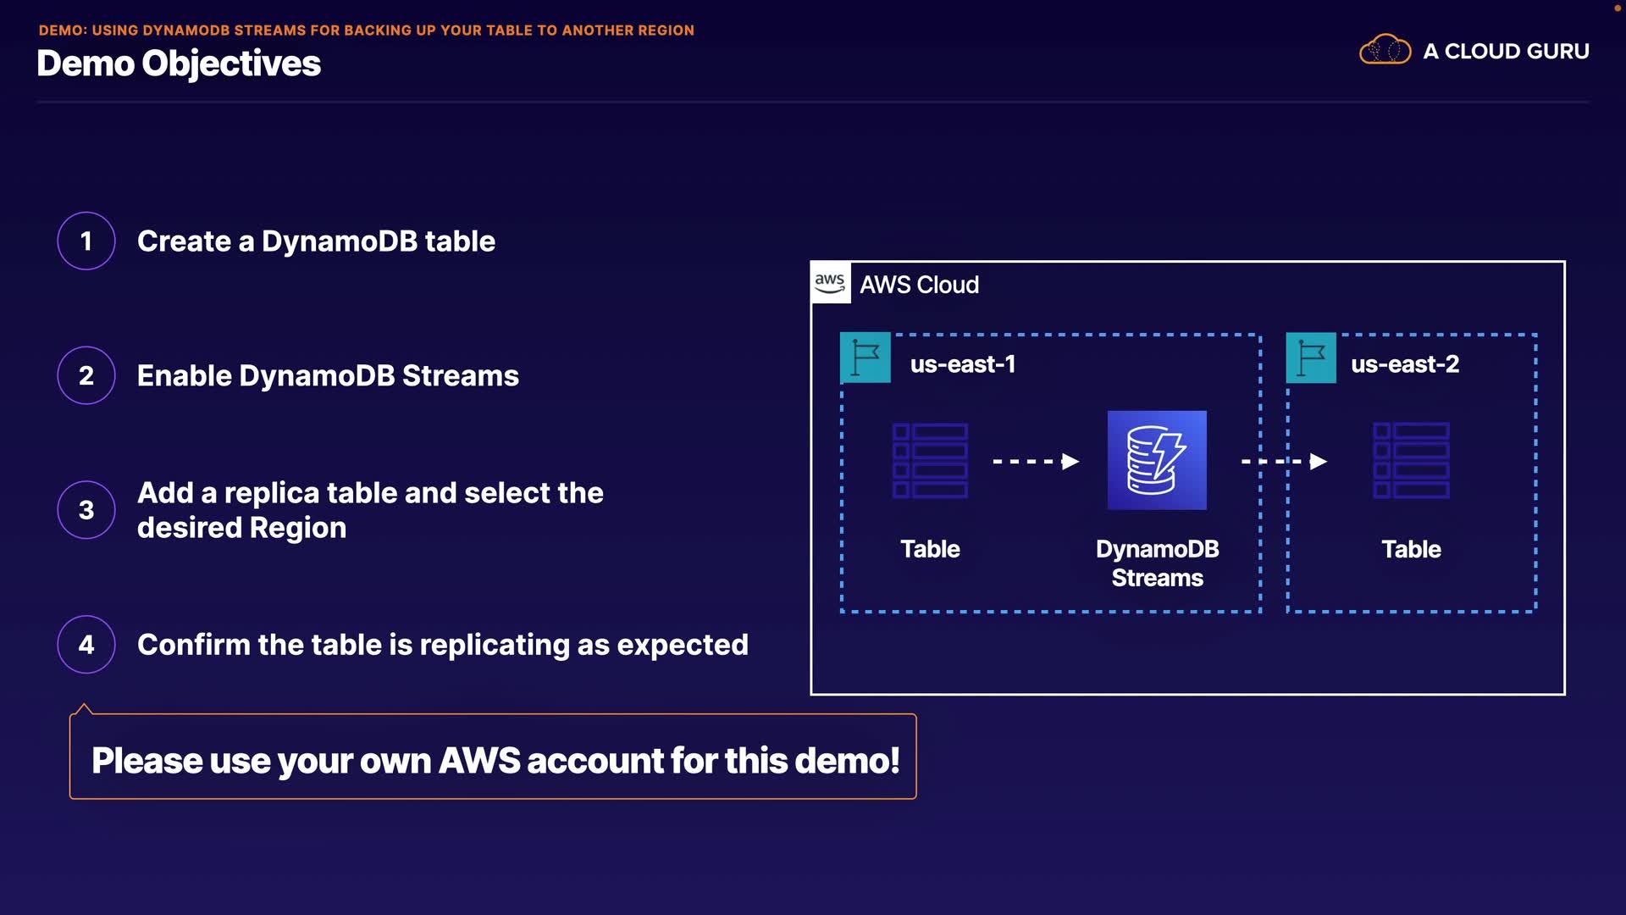Viewport: 1626px width, 915px height.
Task: Click the us-east-2 table icon
Action: click(x=1411, y=460)
